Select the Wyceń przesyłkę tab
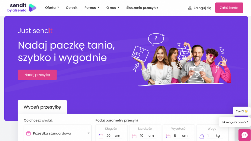 tap(42, 107)
